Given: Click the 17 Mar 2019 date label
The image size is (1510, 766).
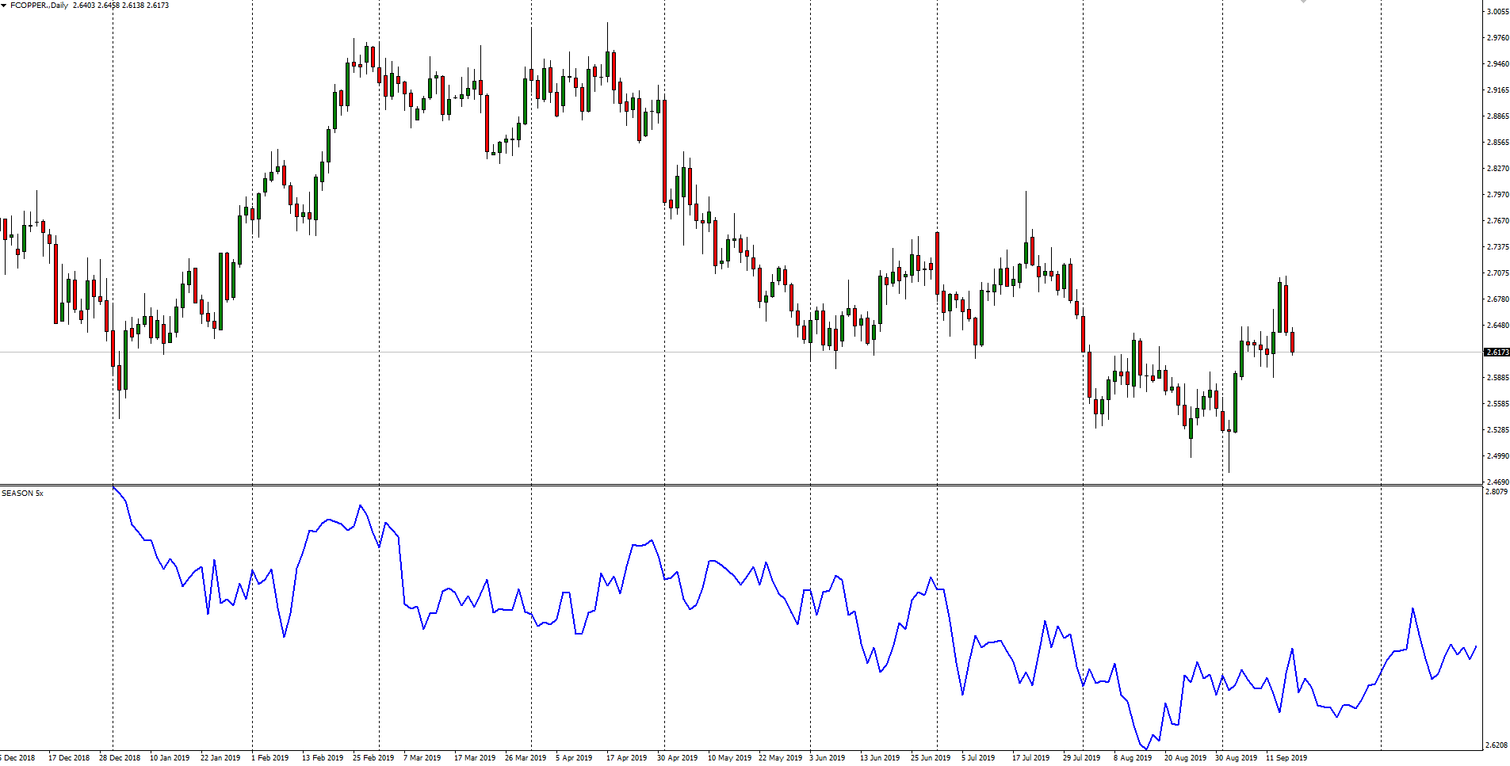Looking at the screenshot, I should 475,758.
